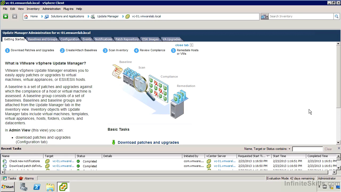Open Windows Explorer from the taskbar

[x=50, y=187]
